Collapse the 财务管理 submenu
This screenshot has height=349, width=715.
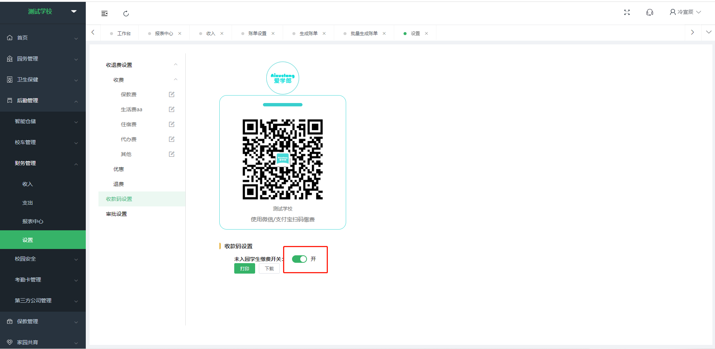tap(43, 163)
